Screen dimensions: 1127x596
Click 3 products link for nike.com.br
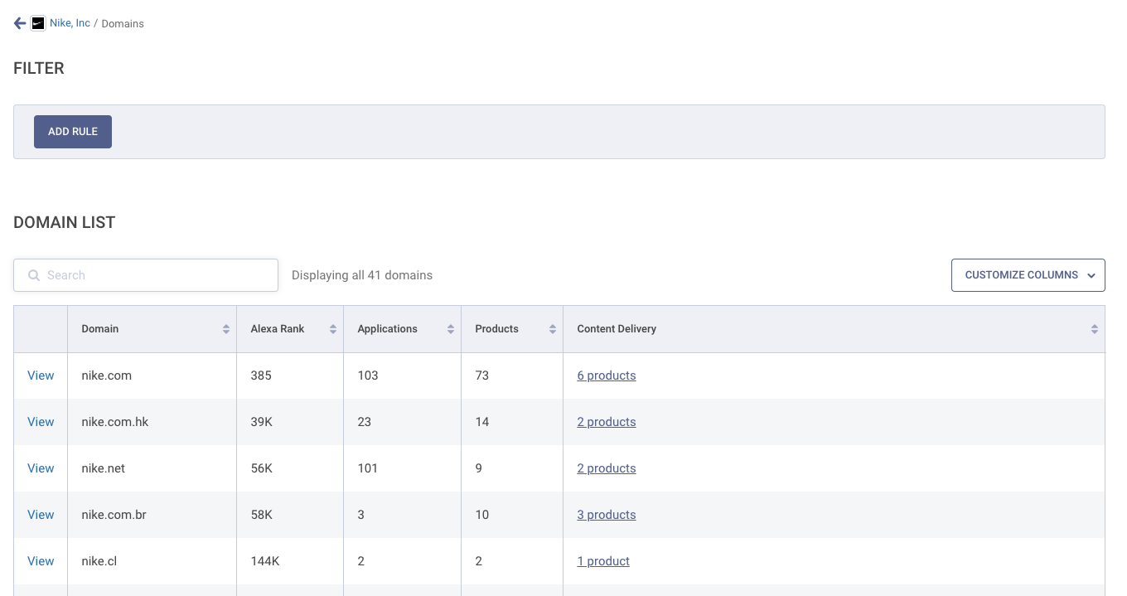tap(606, 515)
